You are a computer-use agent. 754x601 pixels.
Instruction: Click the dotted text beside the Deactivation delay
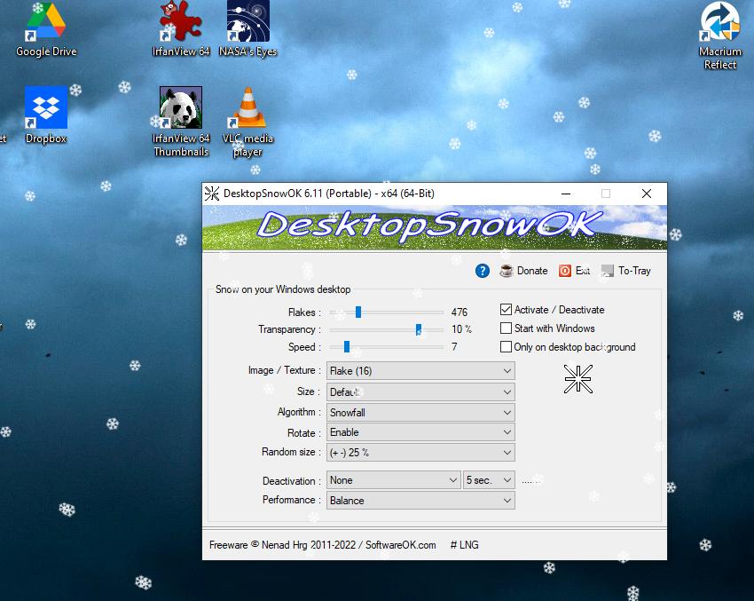pos(530,480)
